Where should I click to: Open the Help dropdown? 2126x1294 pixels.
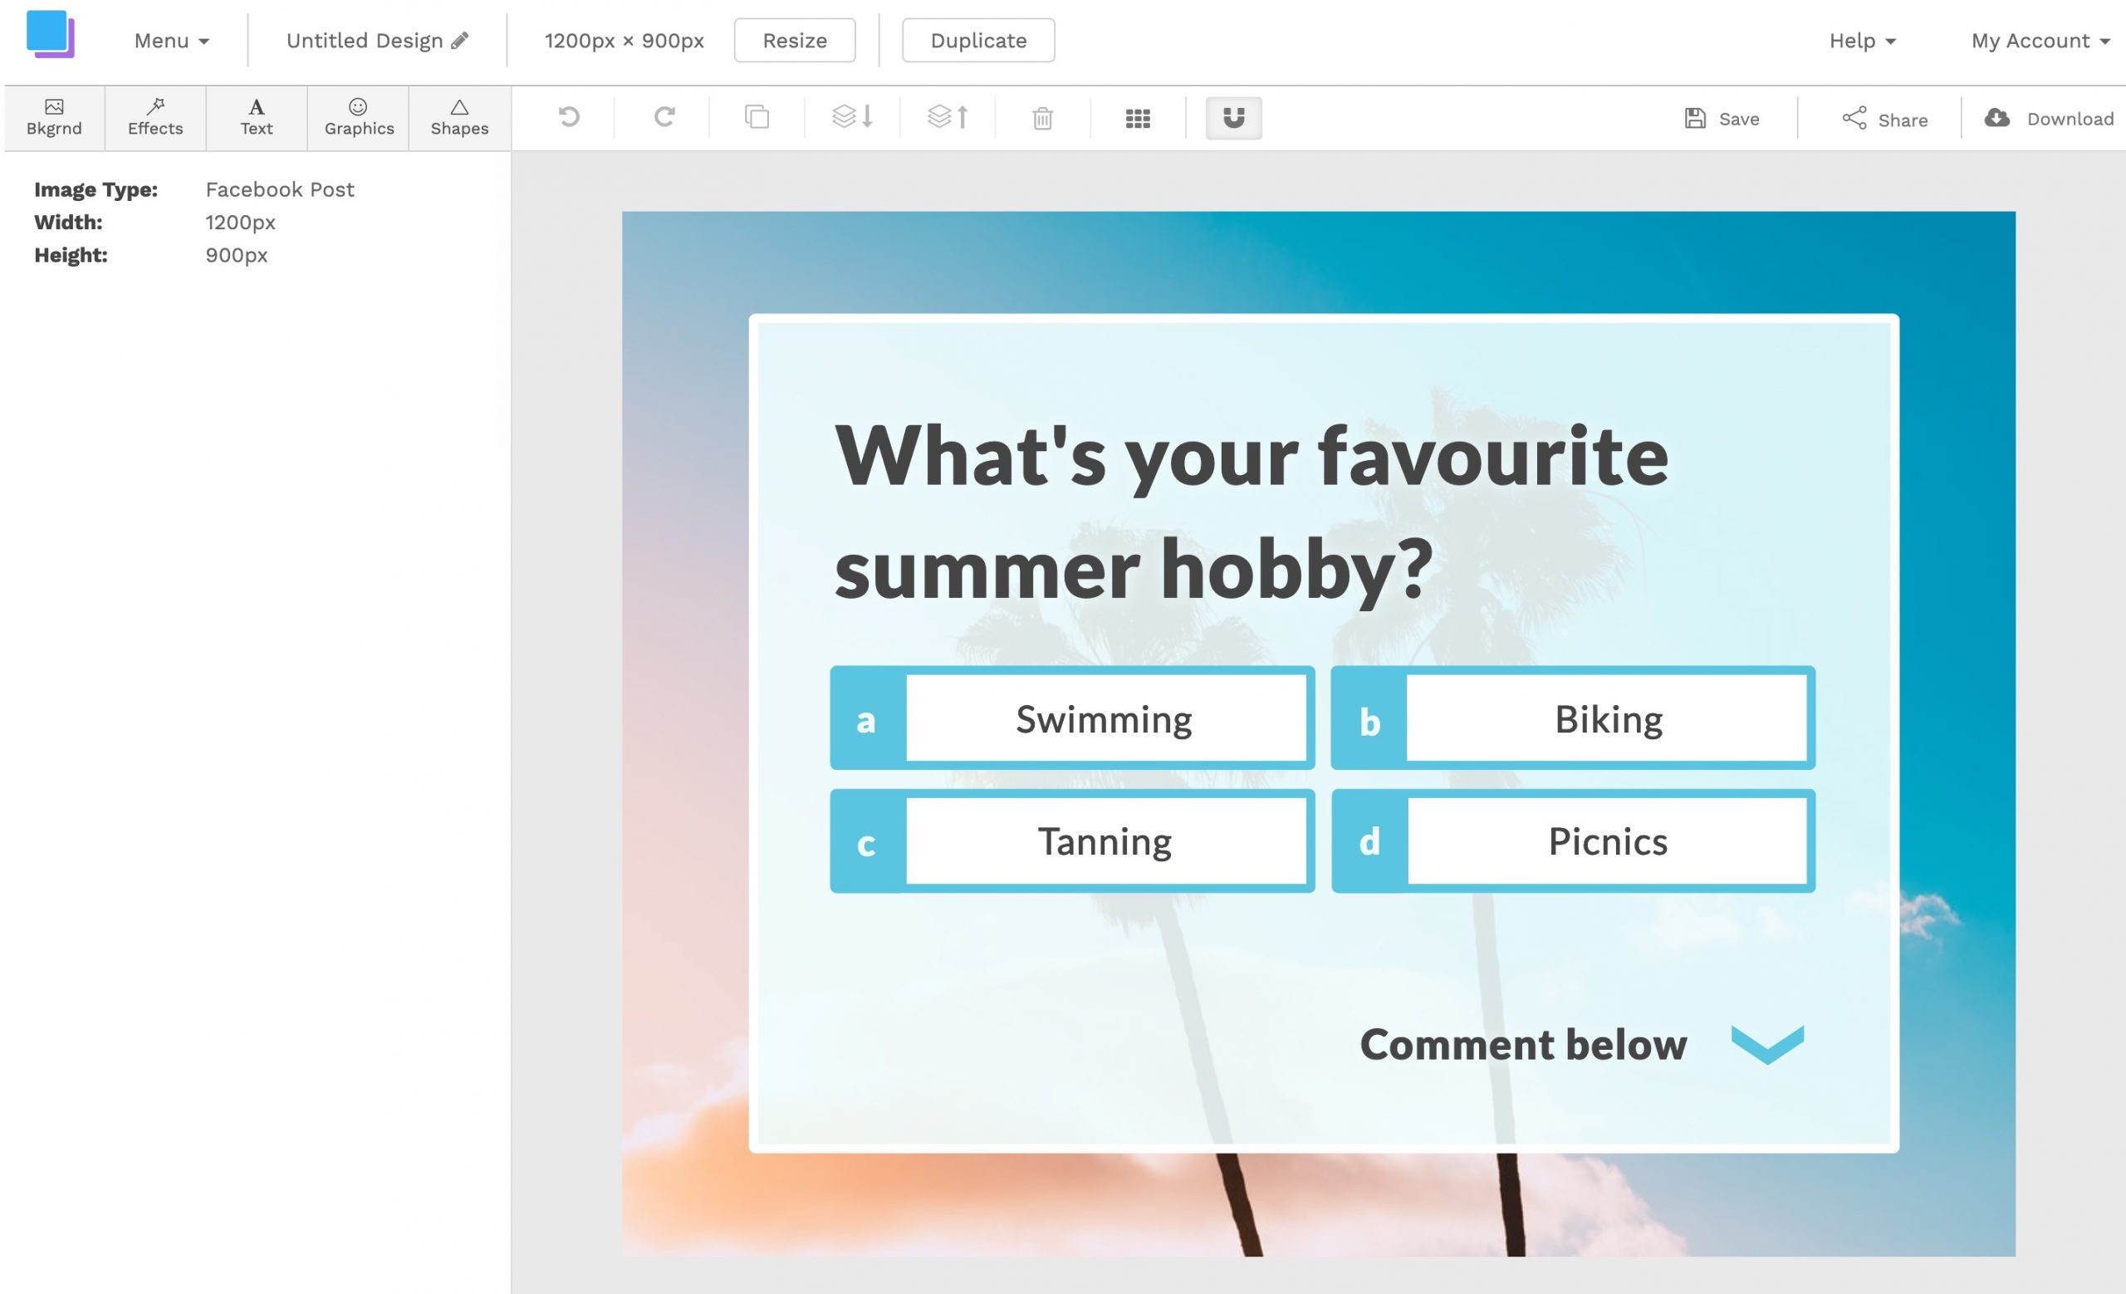point(1862,41)
